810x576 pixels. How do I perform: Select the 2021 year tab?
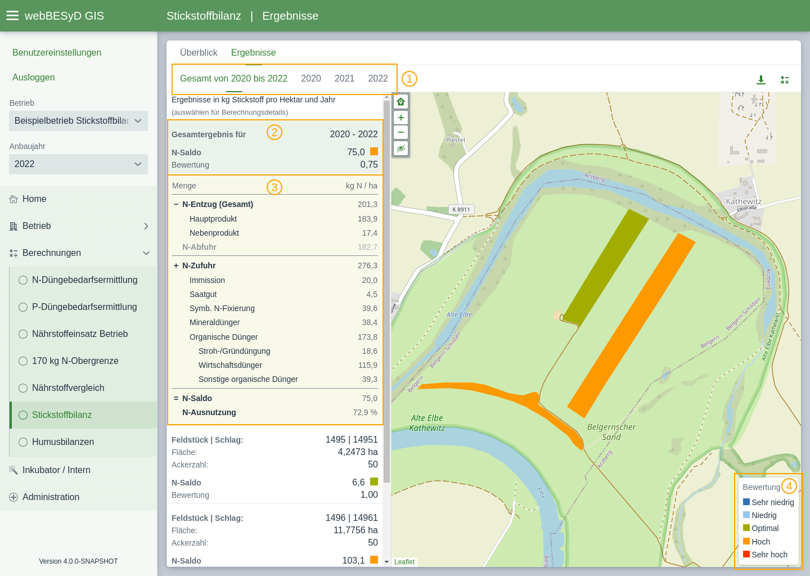344,79
